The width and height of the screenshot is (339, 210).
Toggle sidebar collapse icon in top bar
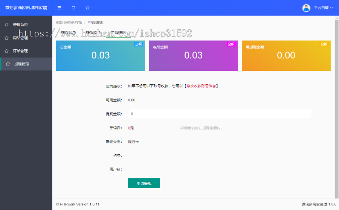[x=59, y=8]
